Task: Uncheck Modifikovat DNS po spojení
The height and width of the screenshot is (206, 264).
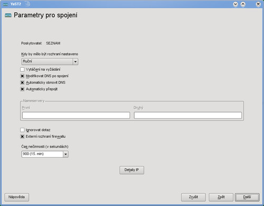Action: tap(22, 76)
